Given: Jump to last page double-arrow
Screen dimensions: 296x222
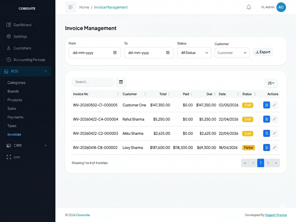Looking at the screenshot, I should (276, 163).
